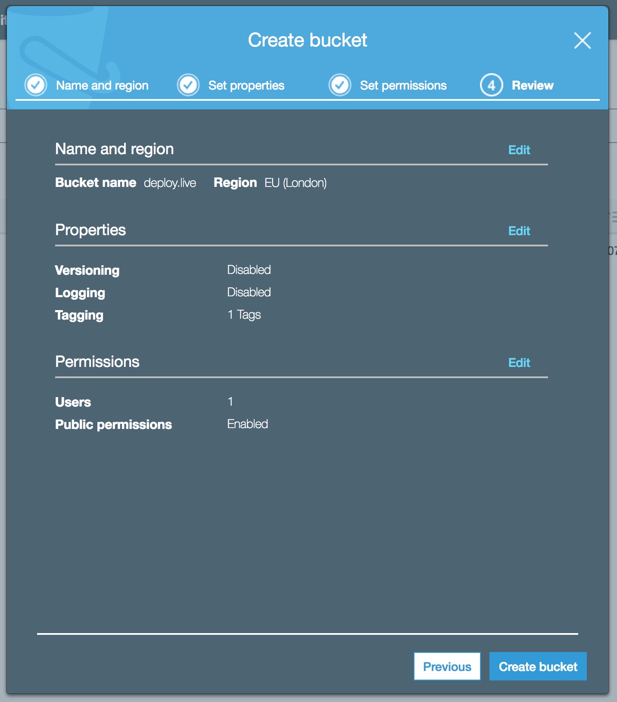The height and width of the screenshot is (702, 617).
Task: Click the Set properties checkmark icon
Action: 188,85
